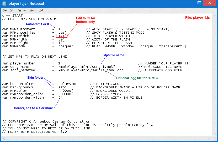
Task: Click the horizontal scrollbar left arrow
Action: 3,138
